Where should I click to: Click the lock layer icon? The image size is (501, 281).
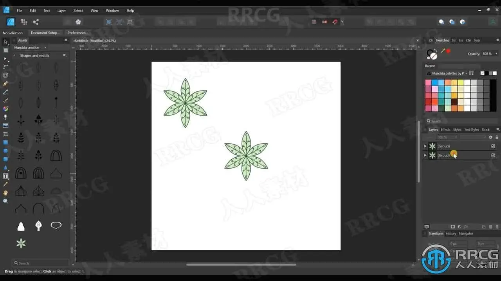497,137
